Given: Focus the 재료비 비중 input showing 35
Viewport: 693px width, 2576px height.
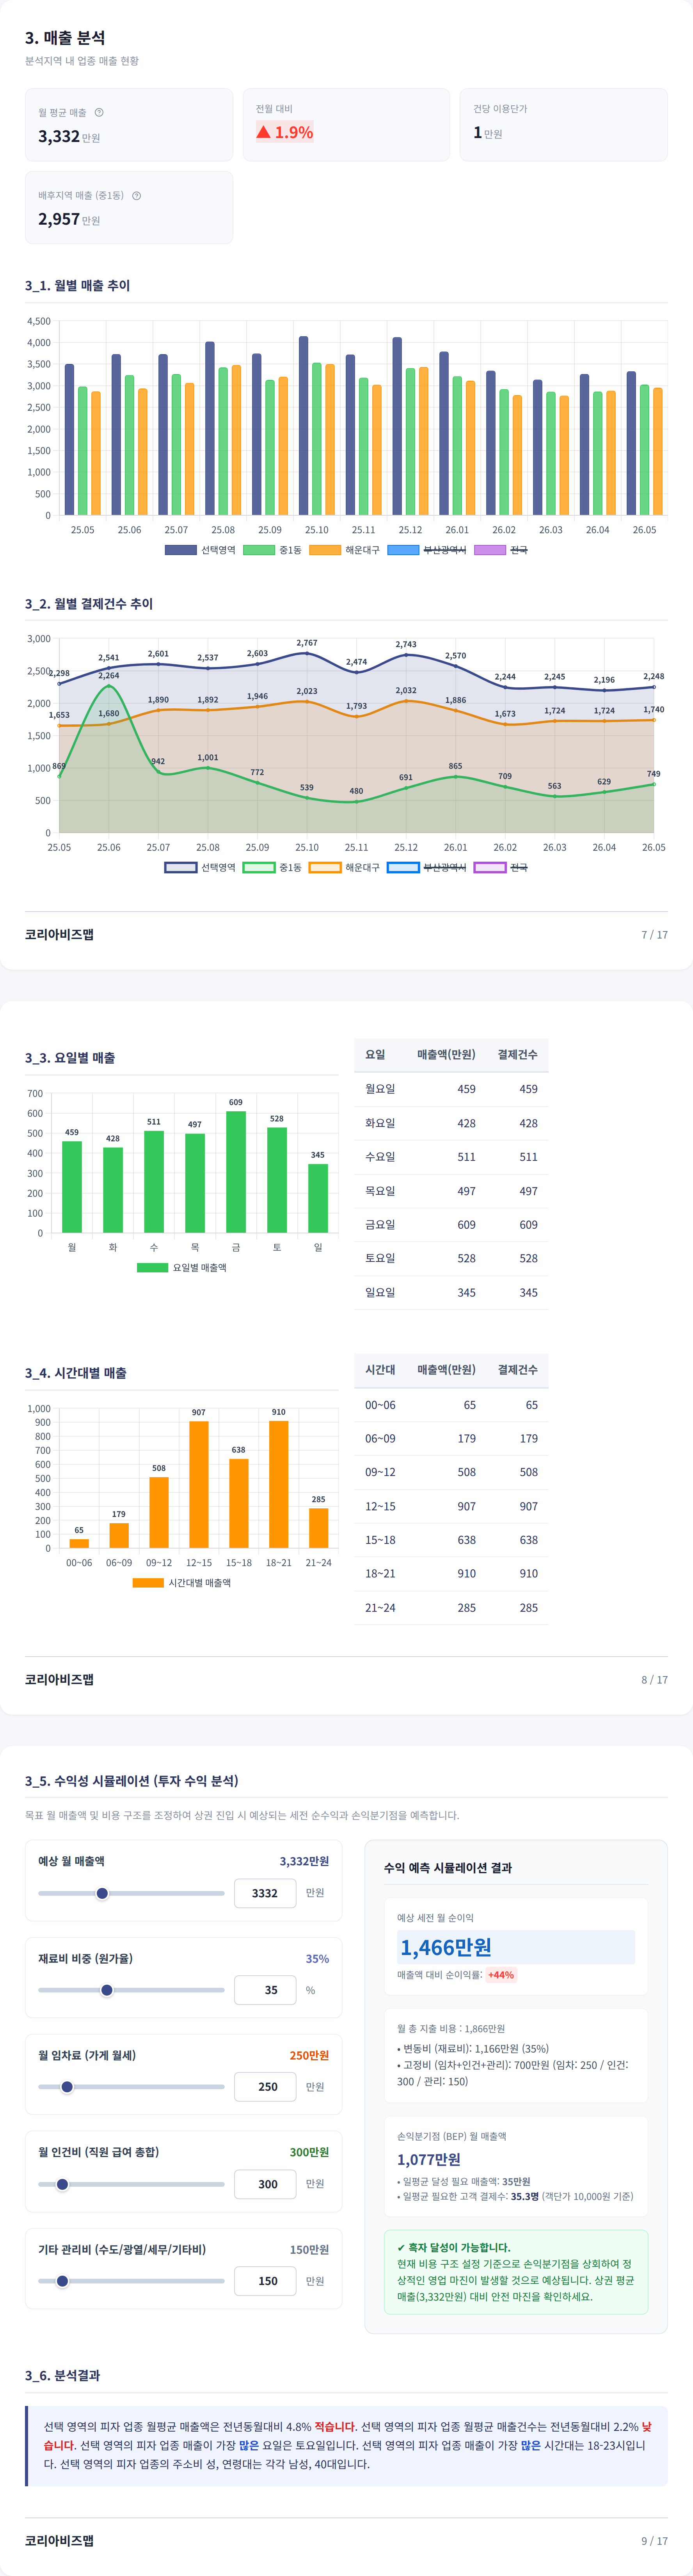Looking at the screenshot, I should [x=265, y=1990].
